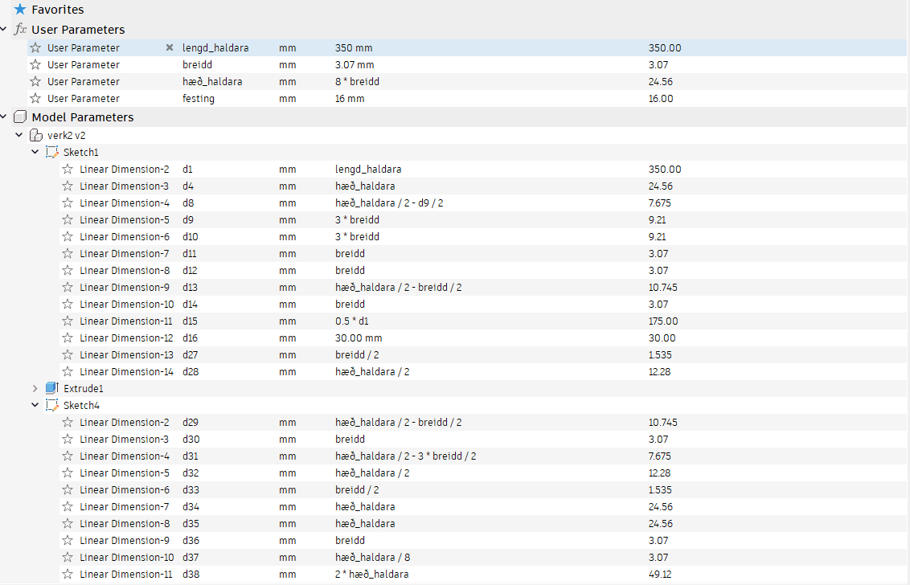Toggle favorite star for d37 dimension

tap(68, 557)
